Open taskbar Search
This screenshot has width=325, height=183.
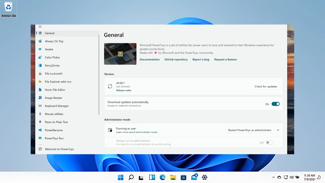131,177
